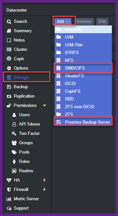Click the folder icon beside BTRFS
This screenshot has height=216, width=118.
pos(59,52)
